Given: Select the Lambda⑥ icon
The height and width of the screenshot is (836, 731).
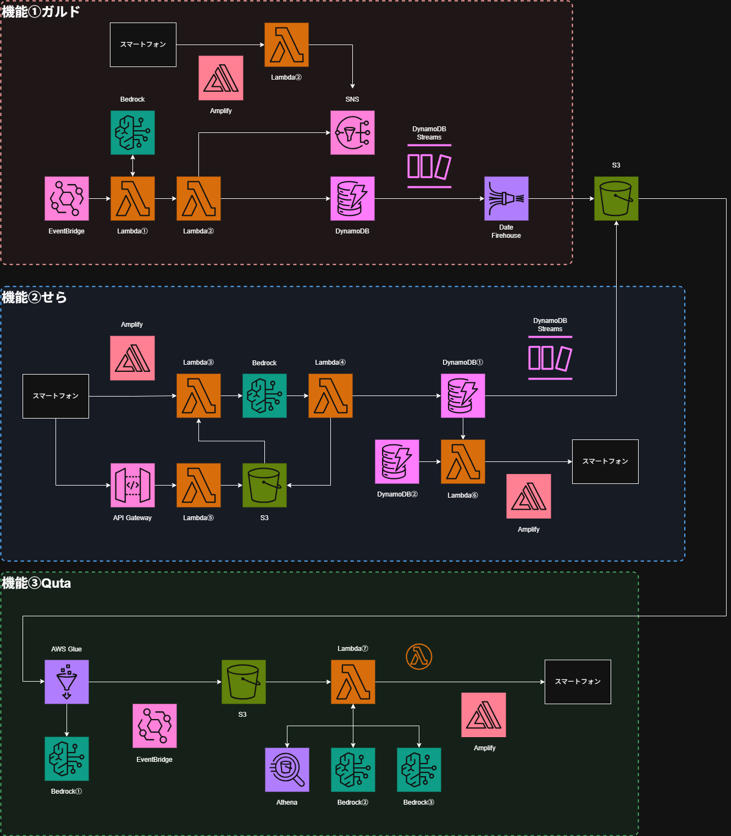Looking at the screenshot, I should point(463,462).
